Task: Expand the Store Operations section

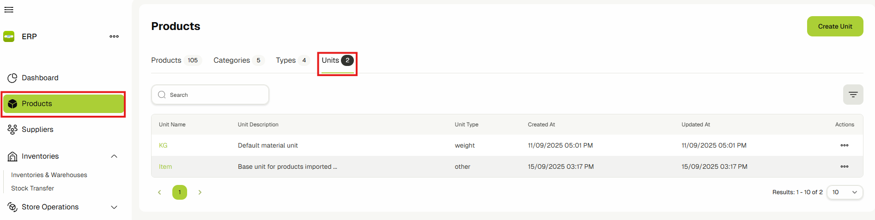Action: coord(114,207)
